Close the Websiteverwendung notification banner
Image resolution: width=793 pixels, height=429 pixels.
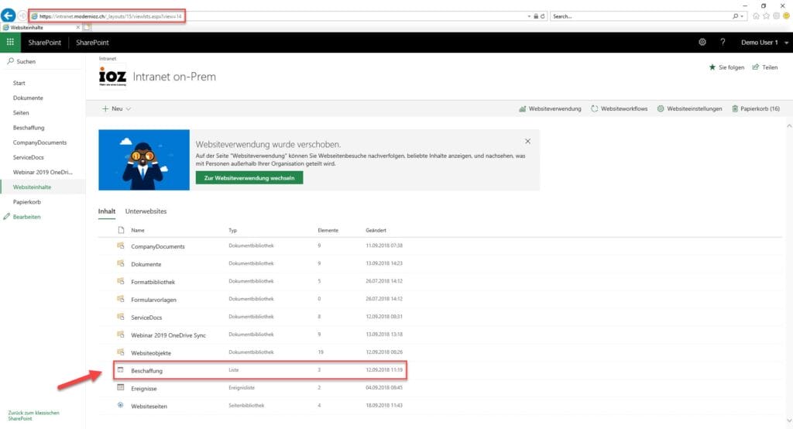click(x=527, y=142)
